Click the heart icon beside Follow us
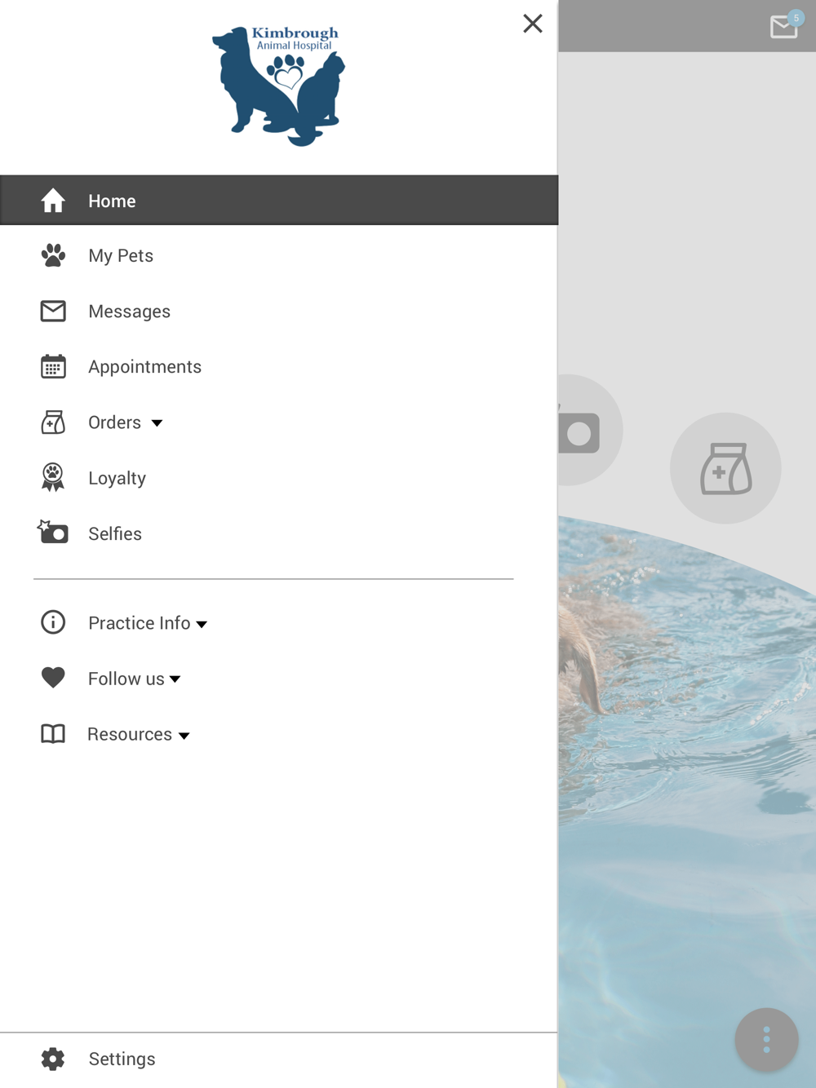The image size is (816, 1088). (x=53, y=678)
